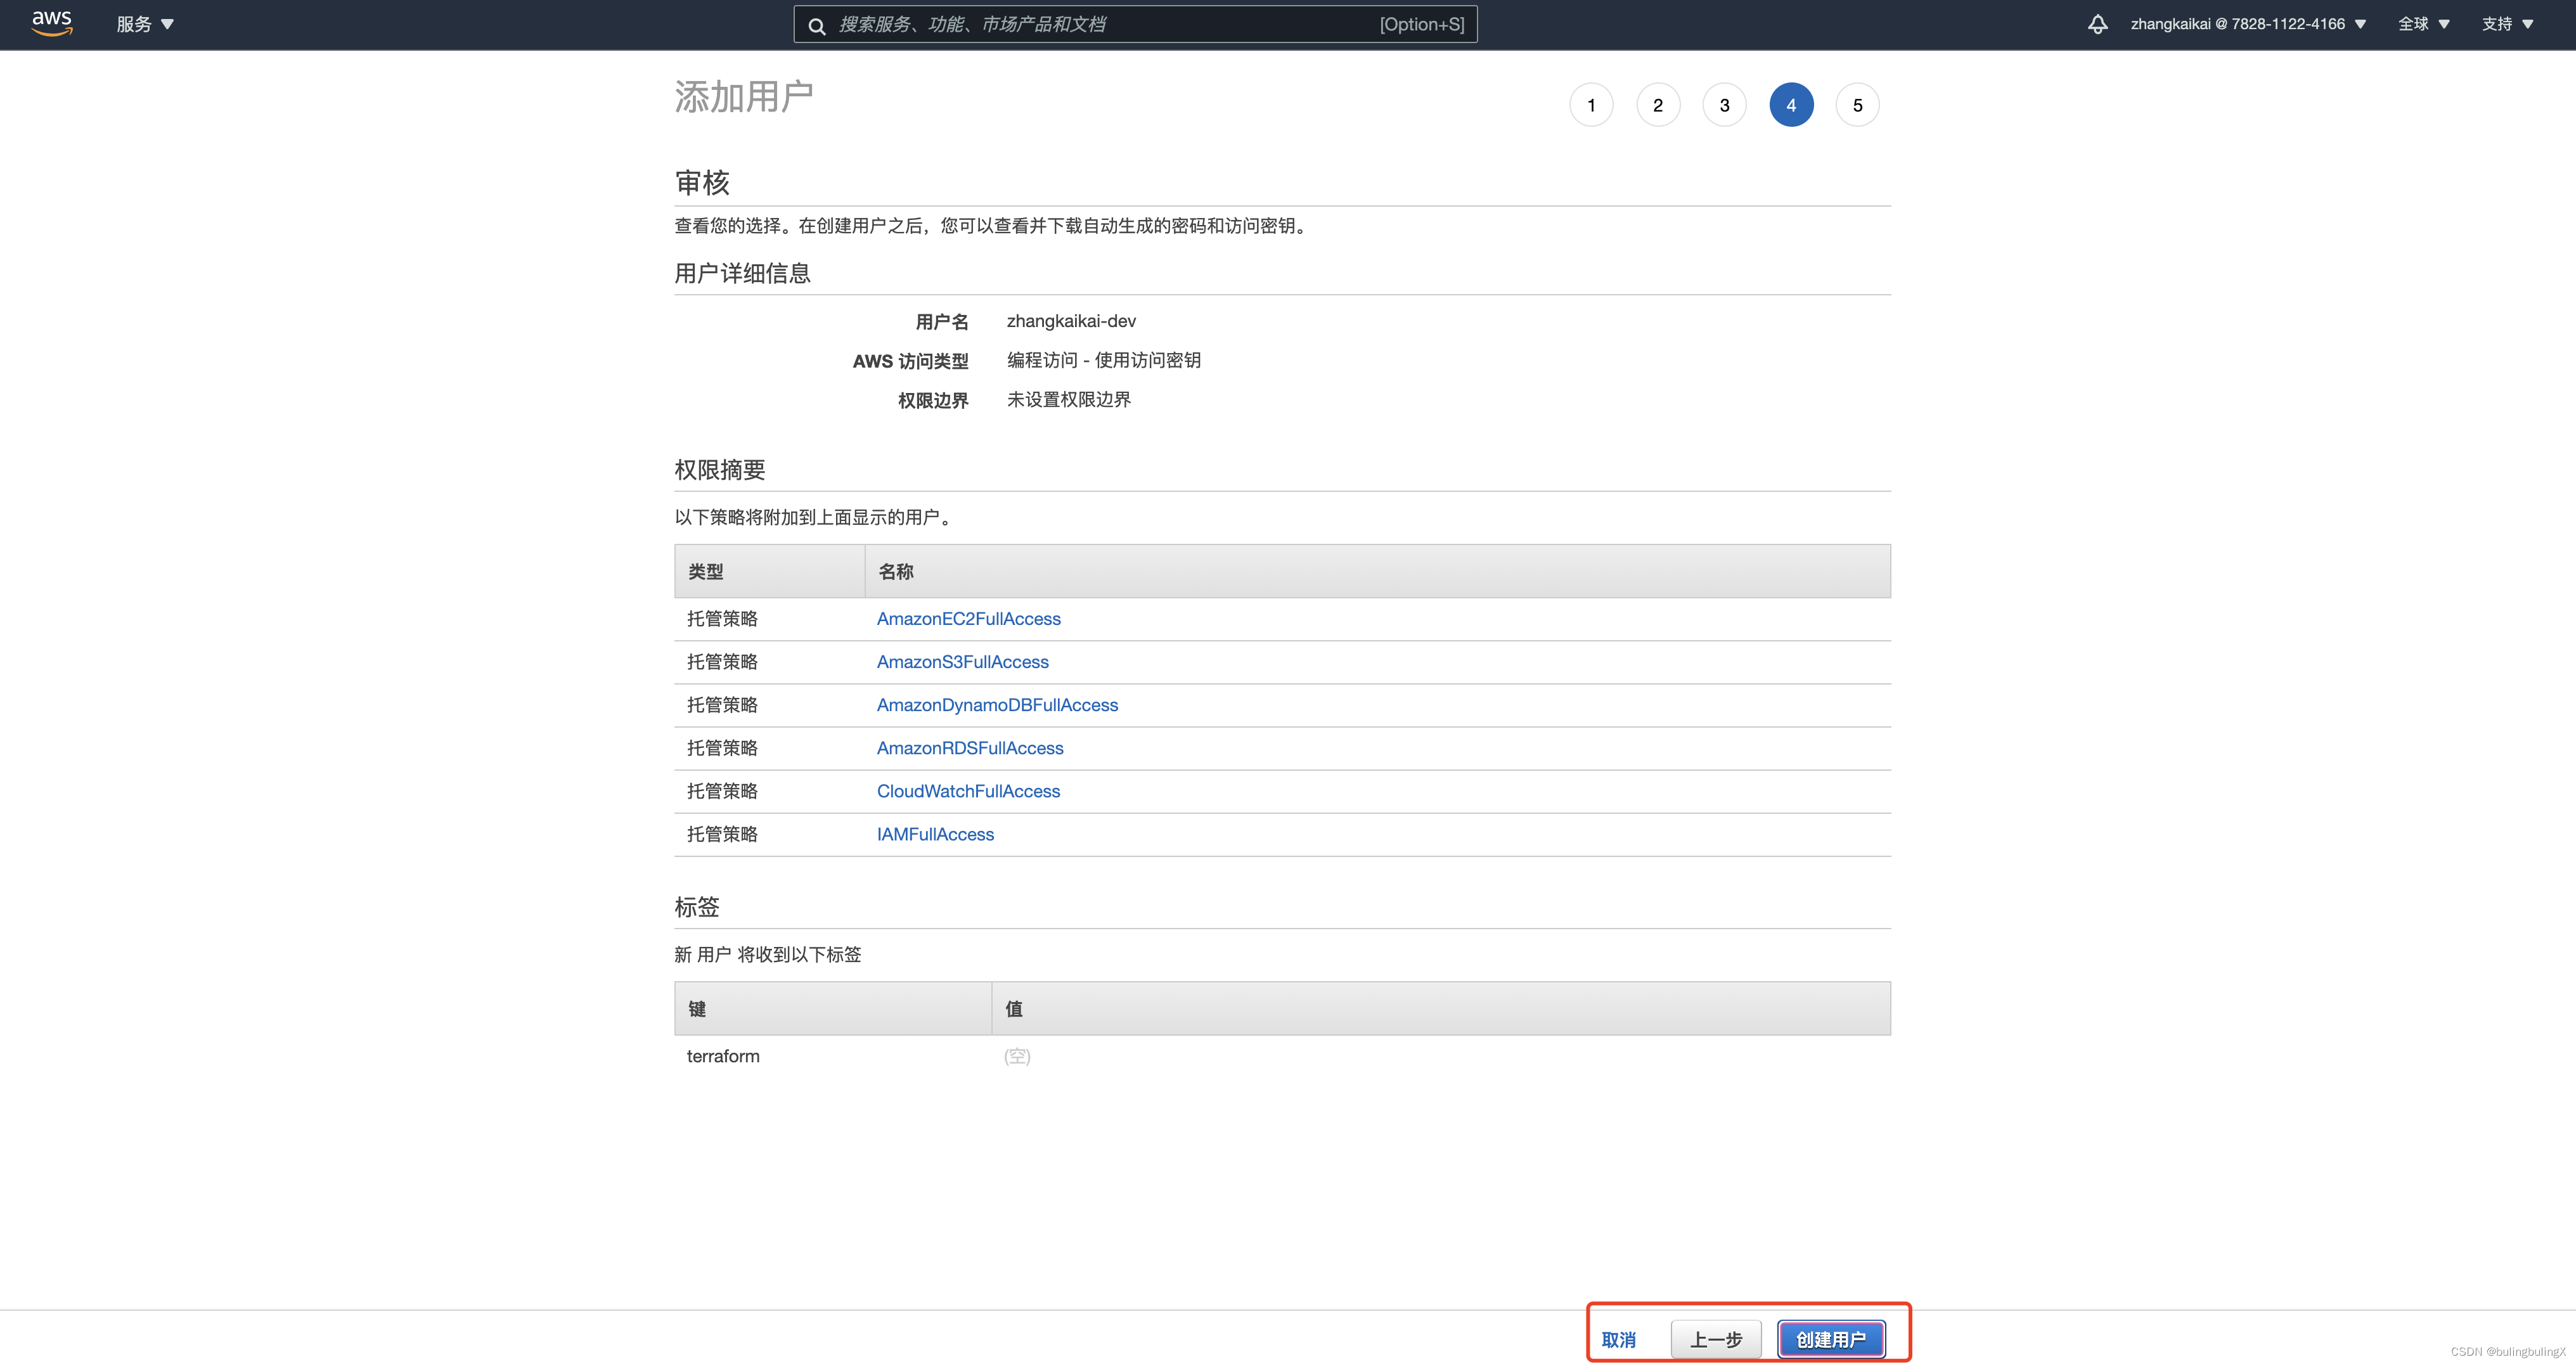Image resolution: width=2576 pixels, height=1364 pixels.
Task: Open the 支持 support menu
Action: pos(2506,24)
